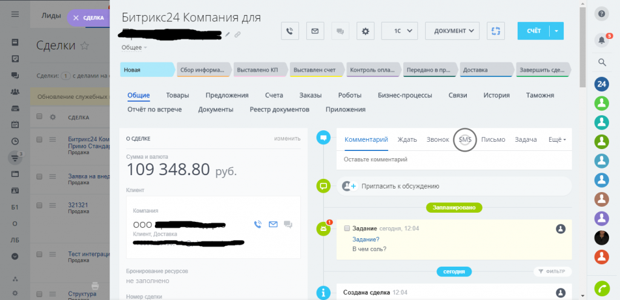Email the company via envelope icon

pyautogui.click(x=273, y=225)
